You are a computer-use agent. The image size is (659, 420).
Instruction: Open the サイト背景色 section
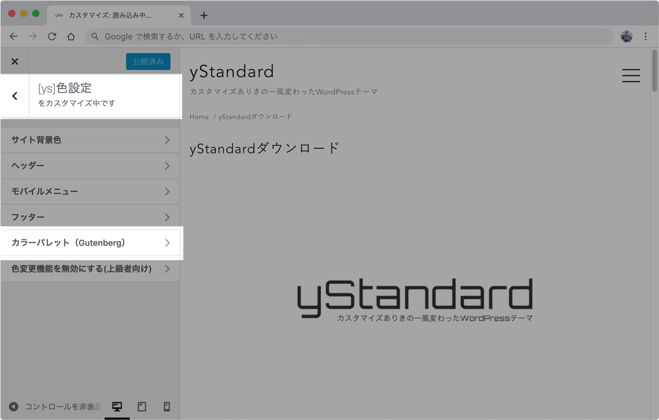[90, 140]
